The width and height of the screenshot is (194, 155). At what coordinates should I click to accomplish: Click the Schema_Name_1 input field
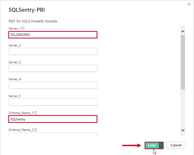tap(53, 119)
